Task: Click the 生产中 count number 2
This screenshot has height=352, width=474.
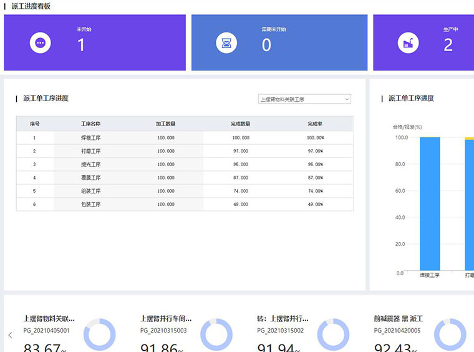Action: point(448,45)
